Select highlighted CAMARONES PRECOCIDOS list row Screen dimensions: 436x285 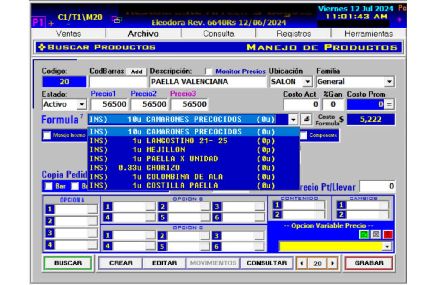194,132
